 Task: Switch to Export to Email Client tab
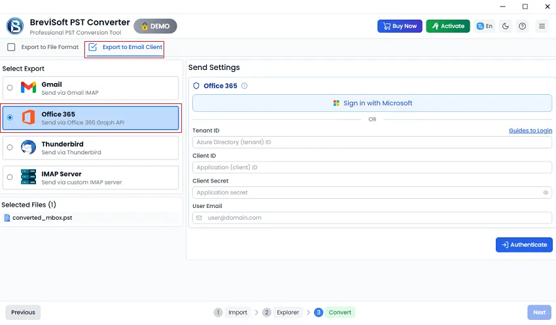point(125,47)
